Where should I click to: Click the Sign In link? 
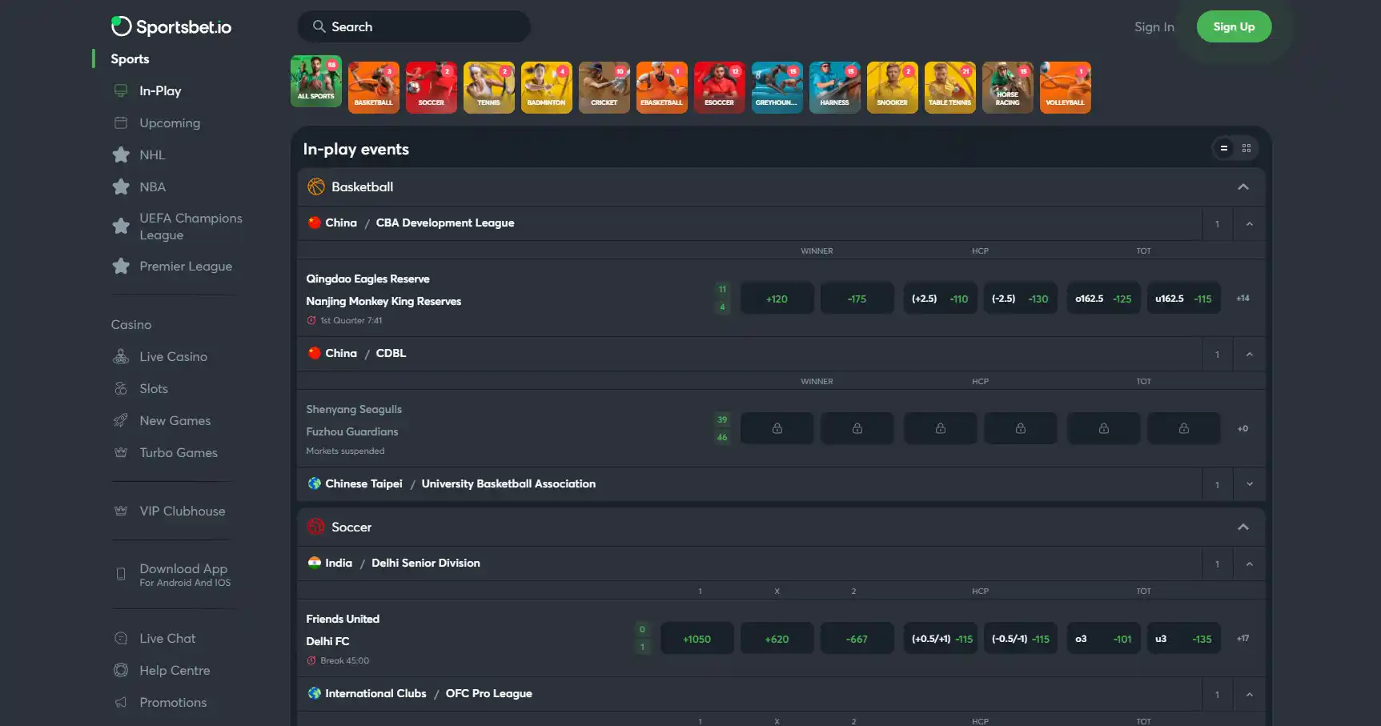tap(1154, 26)
